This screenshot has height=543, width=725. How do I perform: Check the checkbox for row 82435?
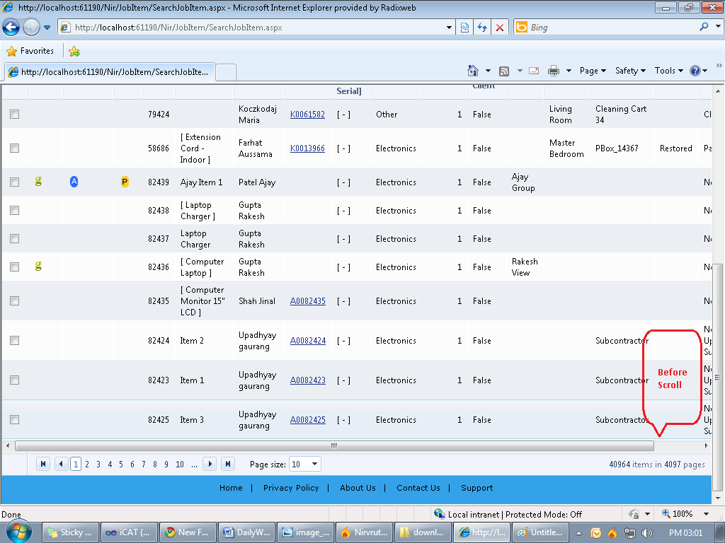coord(15,301)
